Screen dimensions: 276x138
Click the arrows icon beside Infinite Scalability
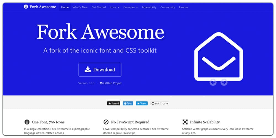[185, 122]
